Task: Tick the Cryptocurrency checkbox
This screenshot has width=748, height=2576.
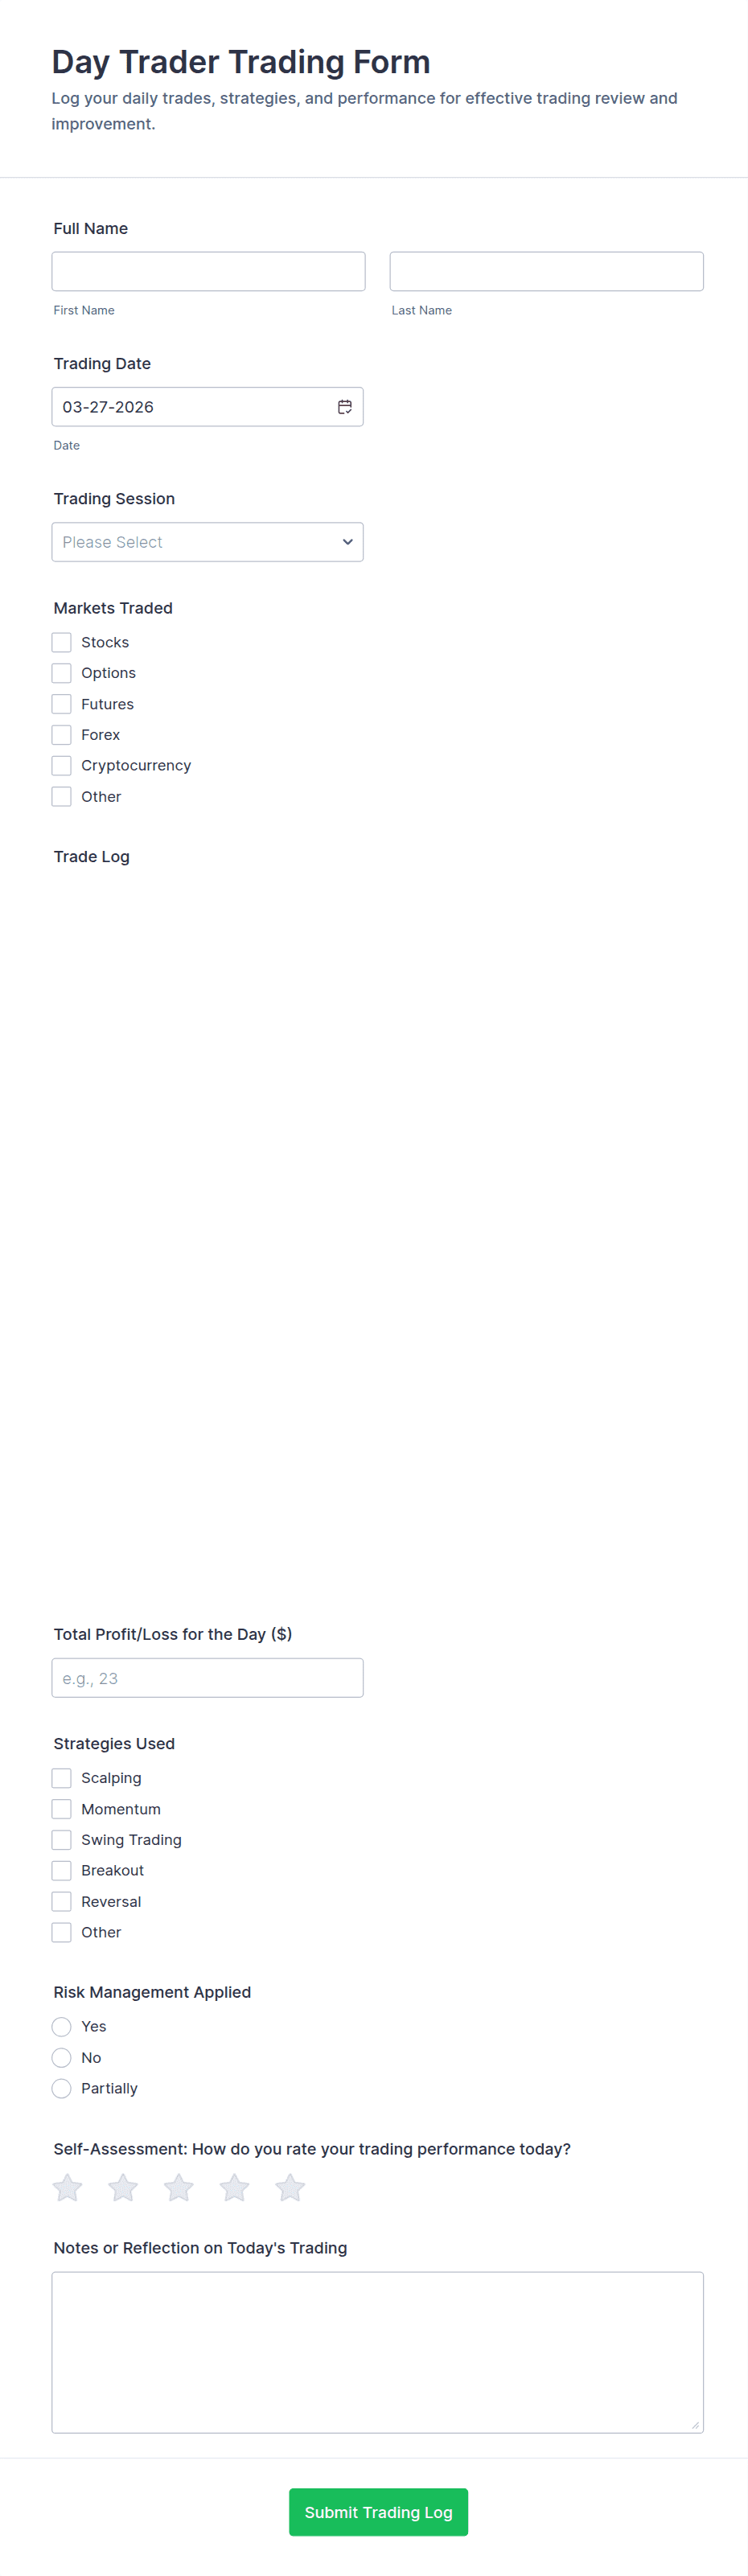Action: coord(61,765)
